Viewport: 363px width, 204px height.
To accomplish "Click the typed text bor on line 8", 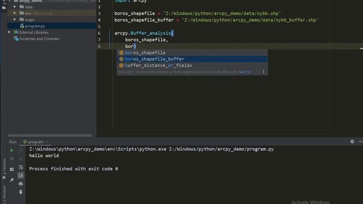I will coord(129,46).
